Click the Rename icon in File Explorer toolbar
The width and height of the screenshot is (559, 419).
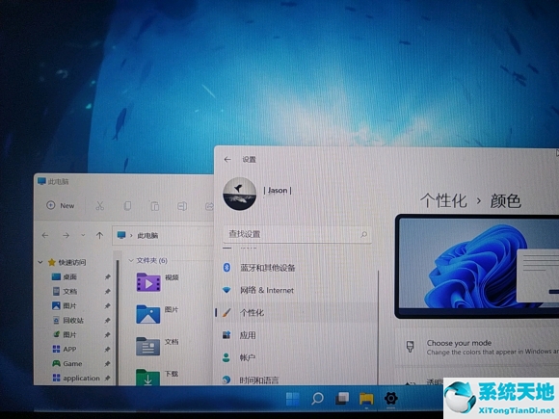coord(182,206)
